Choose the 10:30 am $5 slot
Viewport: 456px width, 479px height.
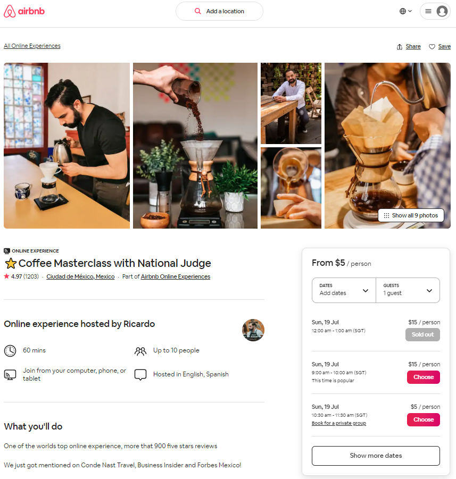(x=423, y=419)
